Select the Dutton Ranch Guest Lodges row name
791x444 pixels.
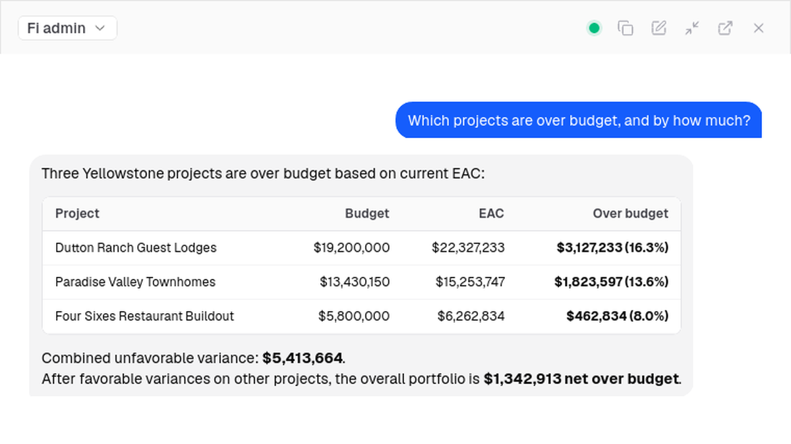136,248
